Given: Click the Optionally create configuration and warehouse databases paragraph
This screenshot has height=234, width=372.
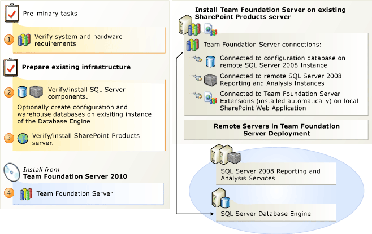Looking at the screenshot, I should coord(84,114).
